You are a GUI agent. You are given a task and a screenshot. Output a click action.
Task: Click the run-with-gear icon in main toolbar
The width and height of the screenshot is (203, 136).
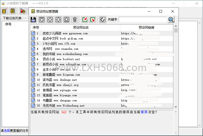(x=23, y=11)
